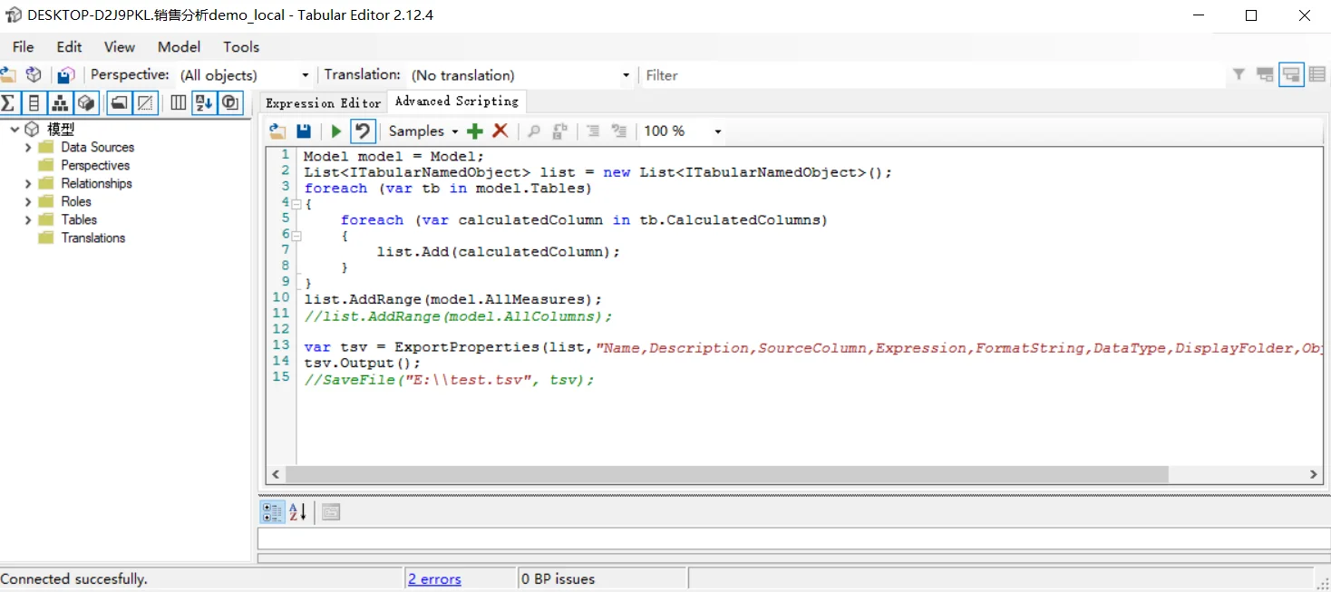Image resolution: width=1331 pixels, height=592 pixels.
Task: Expand the Data Sources tree node
Action: coord(28,148)
